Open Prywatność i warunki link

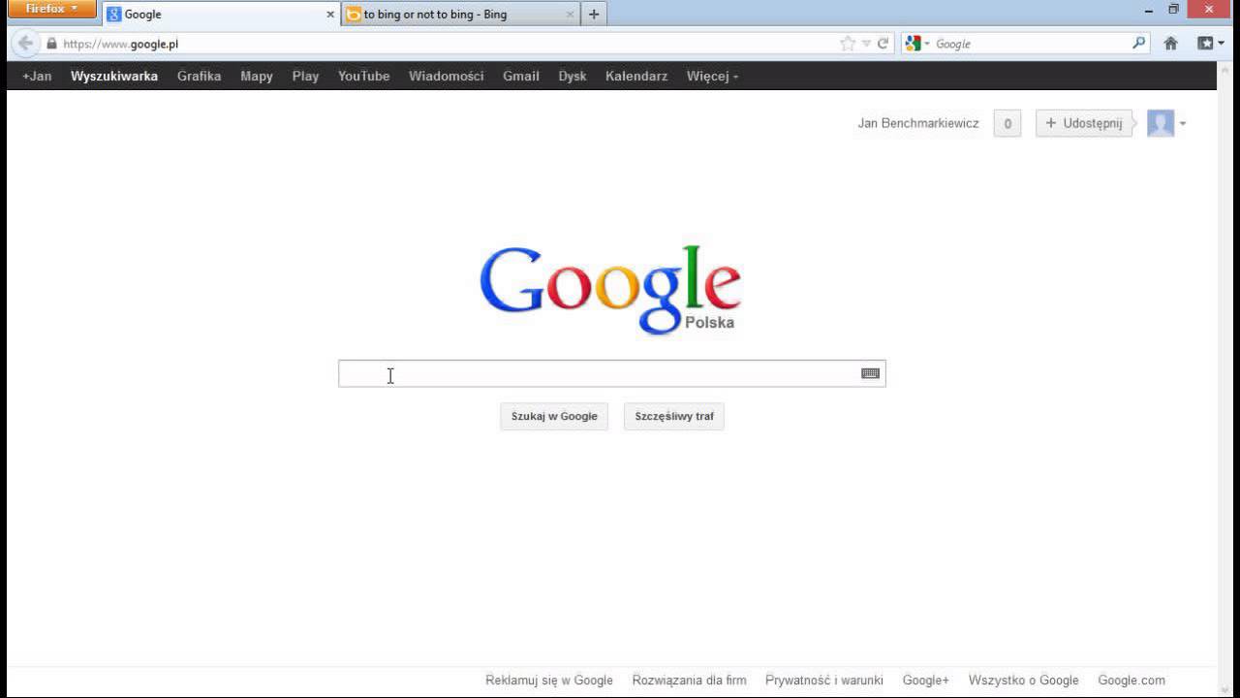click(824, 681)
